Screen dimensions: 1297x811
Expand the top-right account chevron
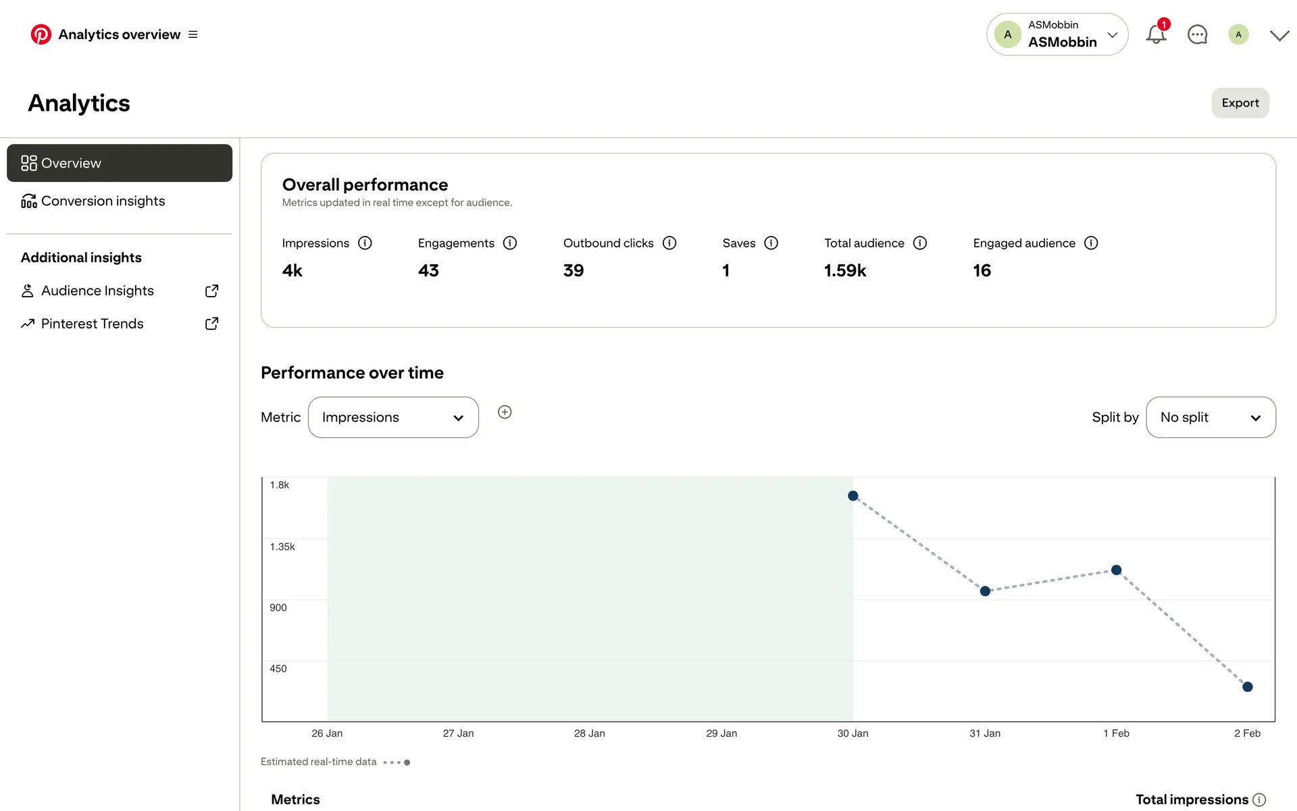click(x=1279, y=36)
